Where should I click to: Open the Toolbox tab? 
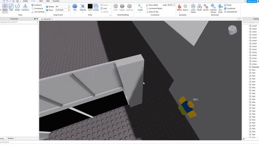[x=11, y=138]
